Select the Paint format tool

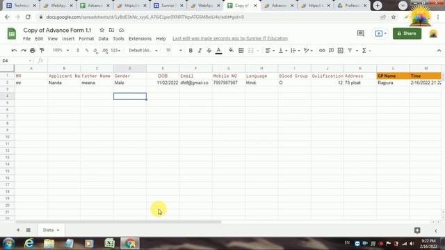click(x=42, y=51)
